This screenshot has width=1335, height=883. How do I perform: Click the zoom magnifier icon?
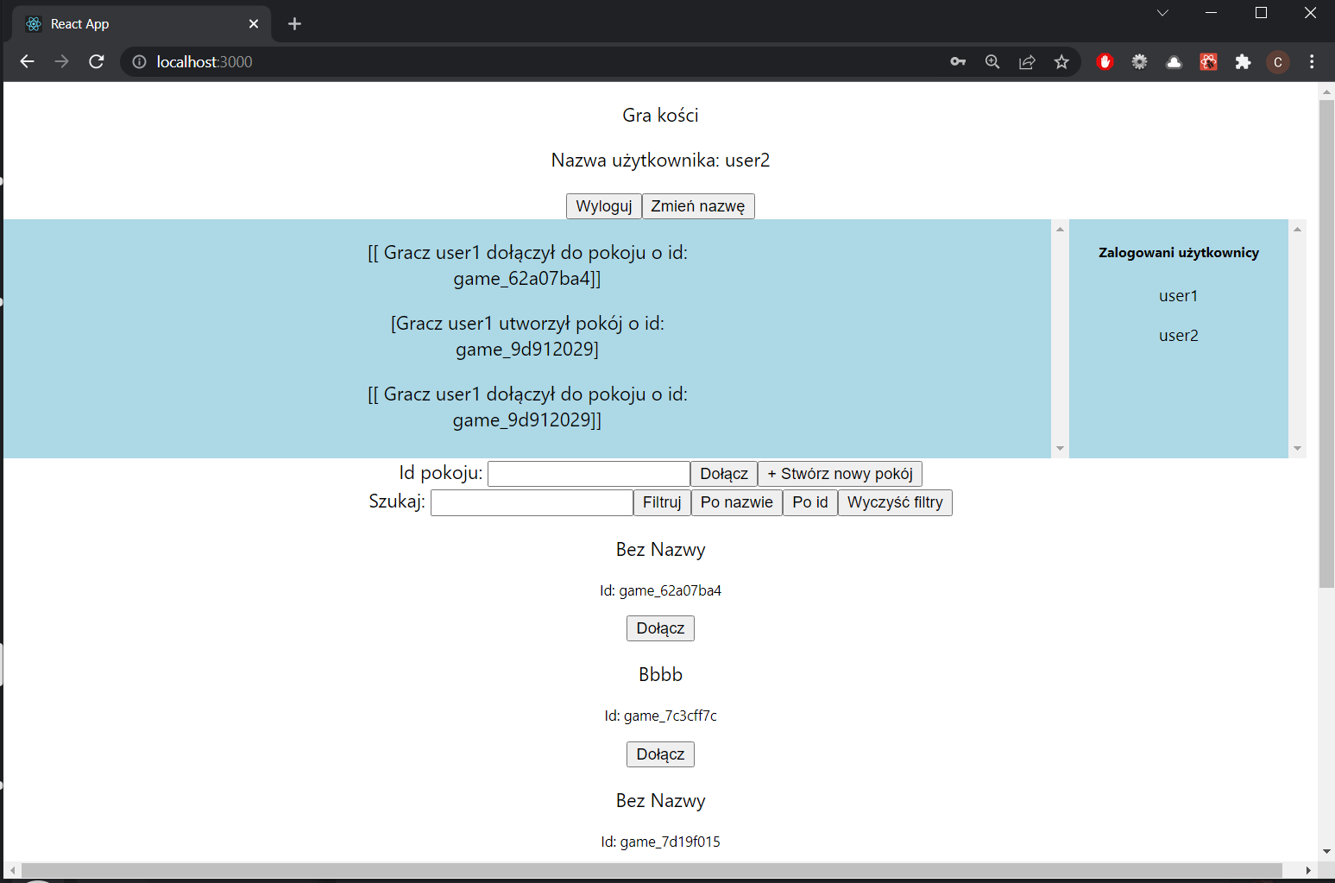992,61
